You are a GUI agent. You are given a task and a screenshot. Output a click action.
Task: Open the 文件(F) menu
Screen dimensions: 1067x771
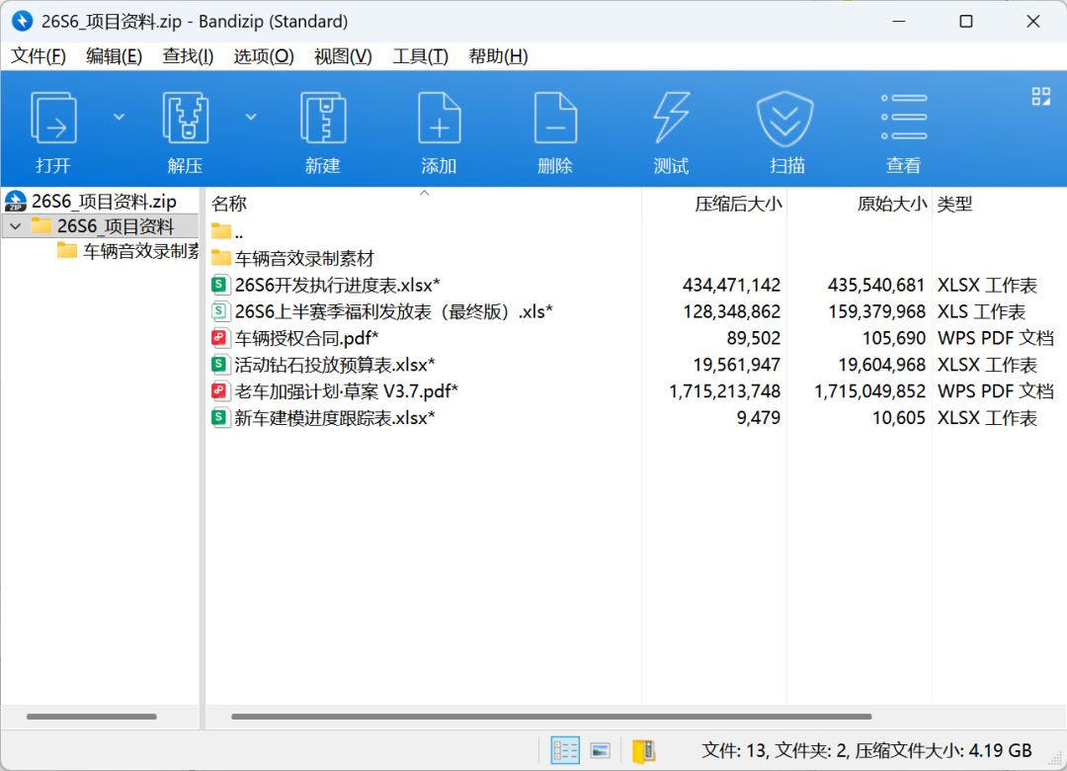39,56
